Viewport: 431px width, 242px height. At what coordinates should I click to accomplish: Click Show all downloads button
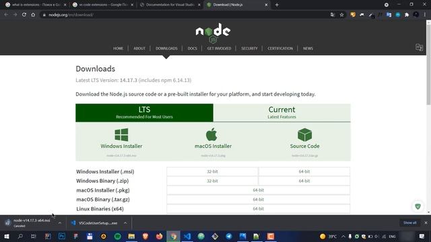[410, 223]
